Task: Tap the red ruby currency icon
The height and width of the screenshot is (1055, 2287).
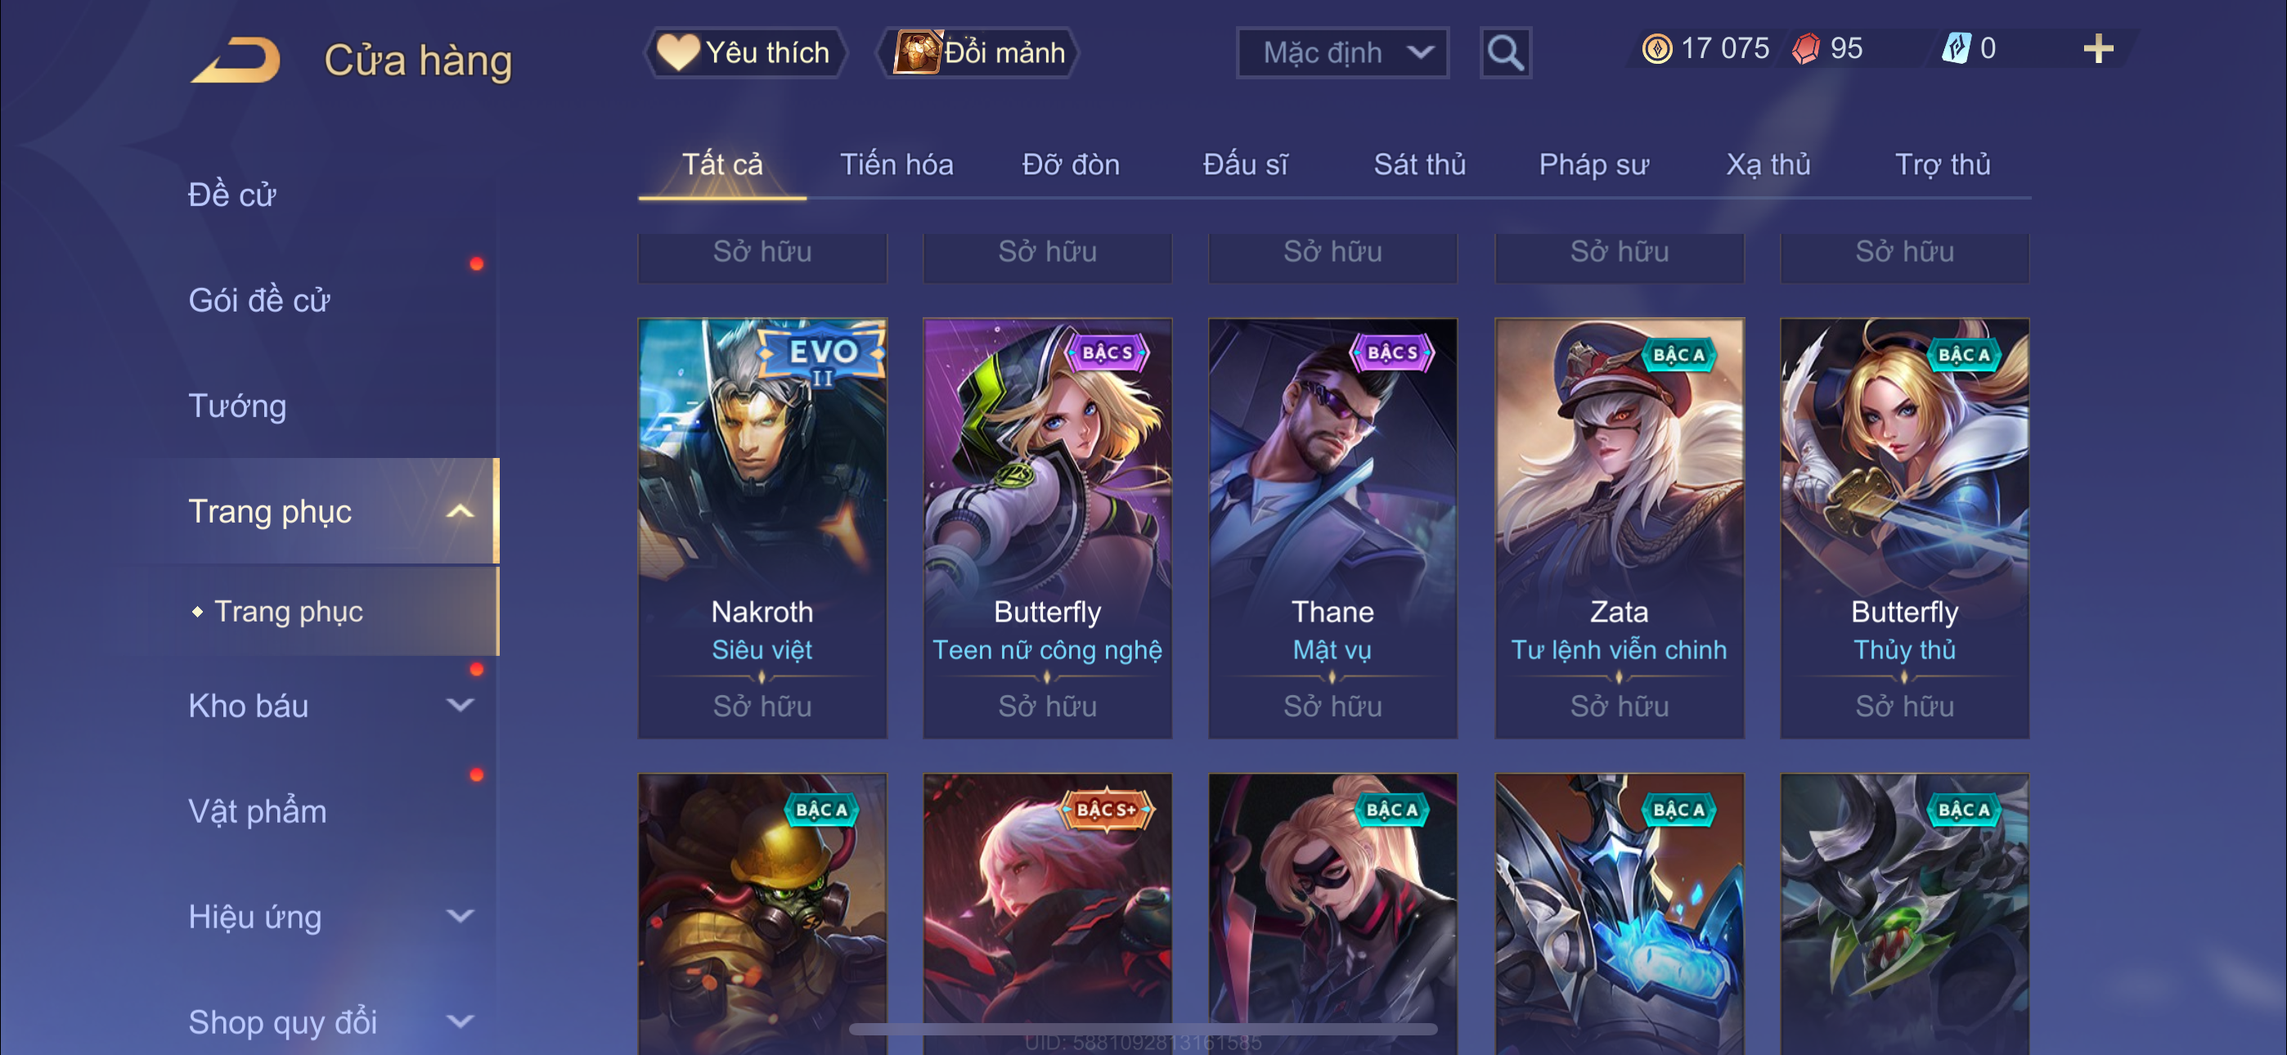Action: tap(1806, 49)
